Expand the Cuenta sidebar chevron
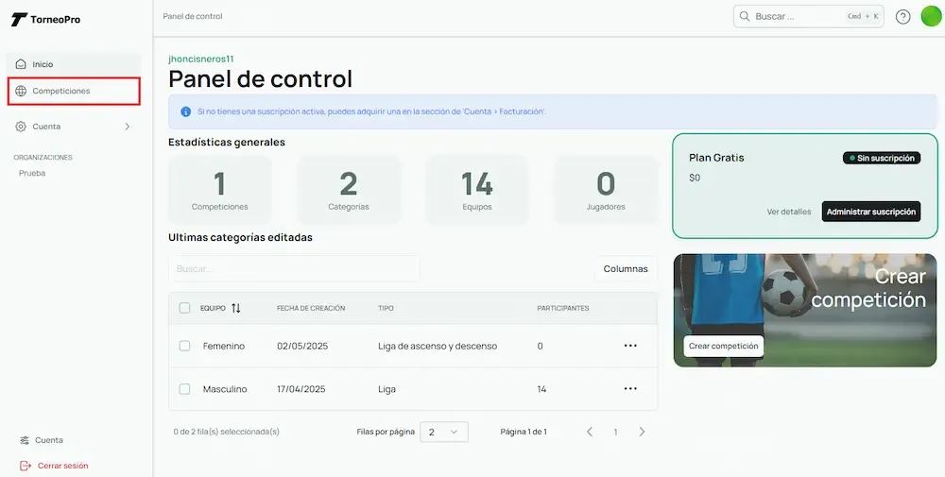Image resolution: width=945 pixels, height=477 pixels. coord(128,127)
